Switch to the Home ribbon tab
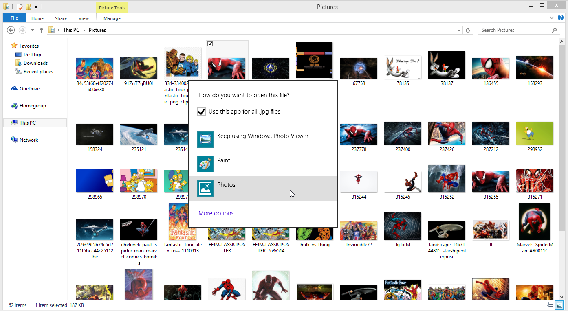 (x=37, y=18)
